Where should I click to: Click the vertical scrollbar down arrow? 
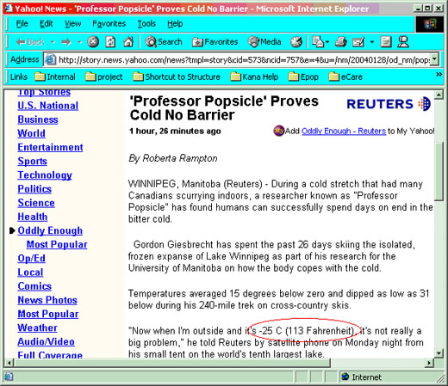(439, 352)
